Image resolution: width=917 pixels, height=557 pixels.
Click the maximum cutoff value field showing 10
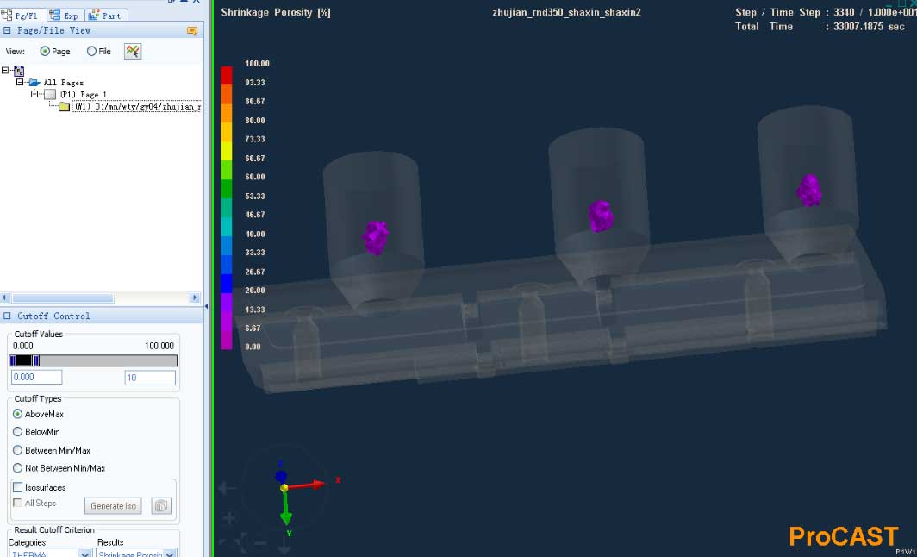tap(150, 378)
